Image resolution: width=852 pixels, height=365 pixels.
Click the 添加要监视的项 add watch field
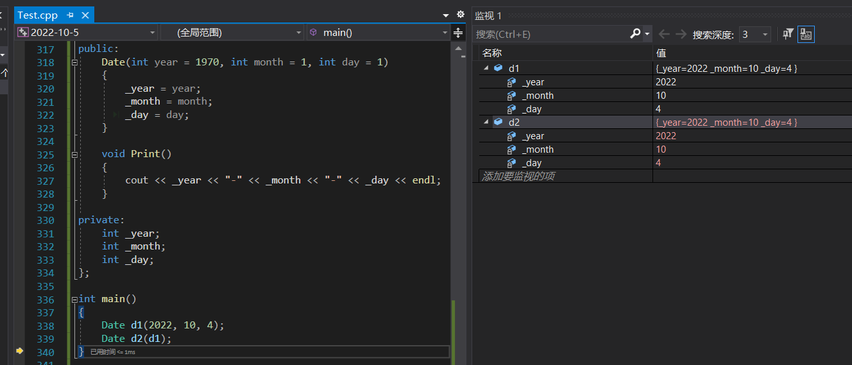coord(565,176)
